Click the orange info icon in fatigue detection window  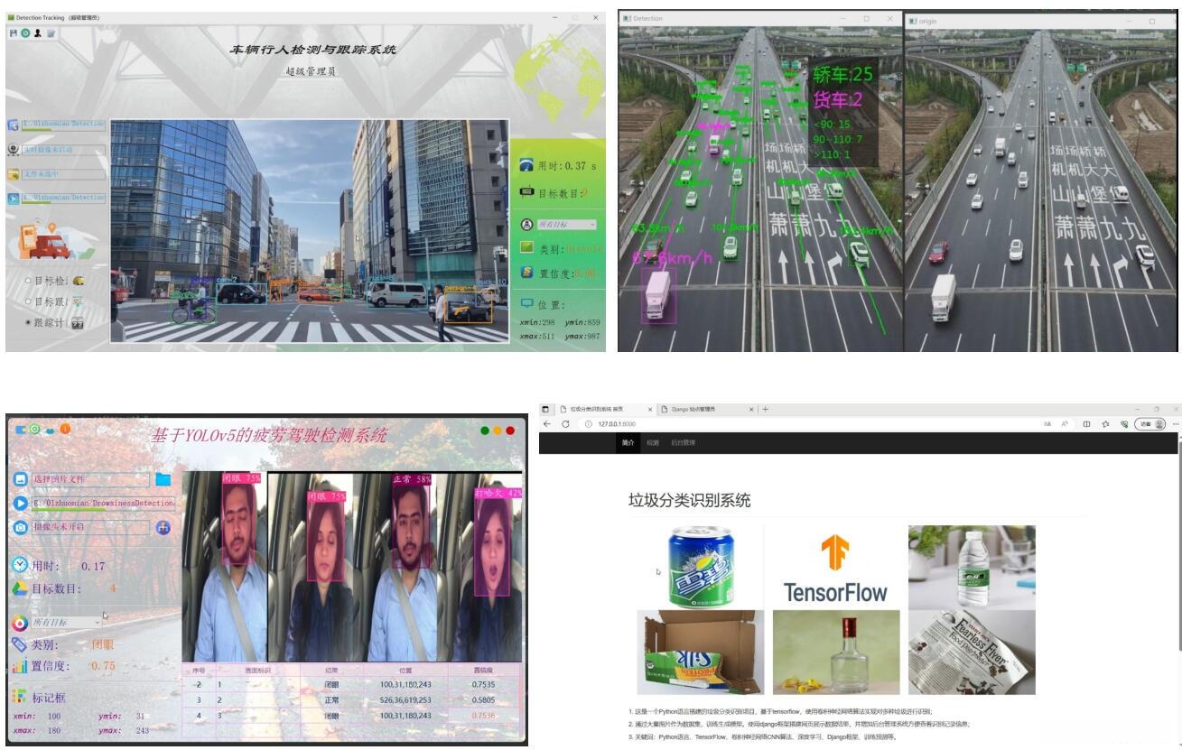(x=64, y=429)
